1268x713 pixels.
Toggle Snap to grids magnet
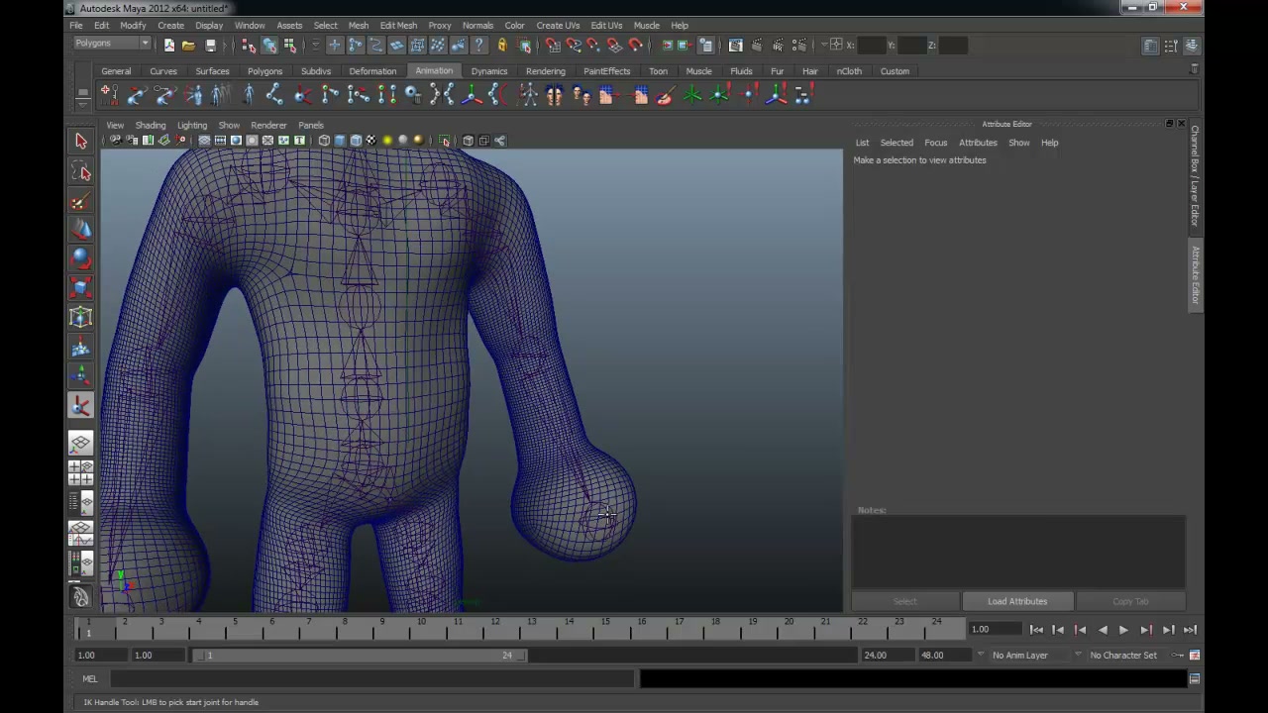pyautogui.click(x=552, y=45)
